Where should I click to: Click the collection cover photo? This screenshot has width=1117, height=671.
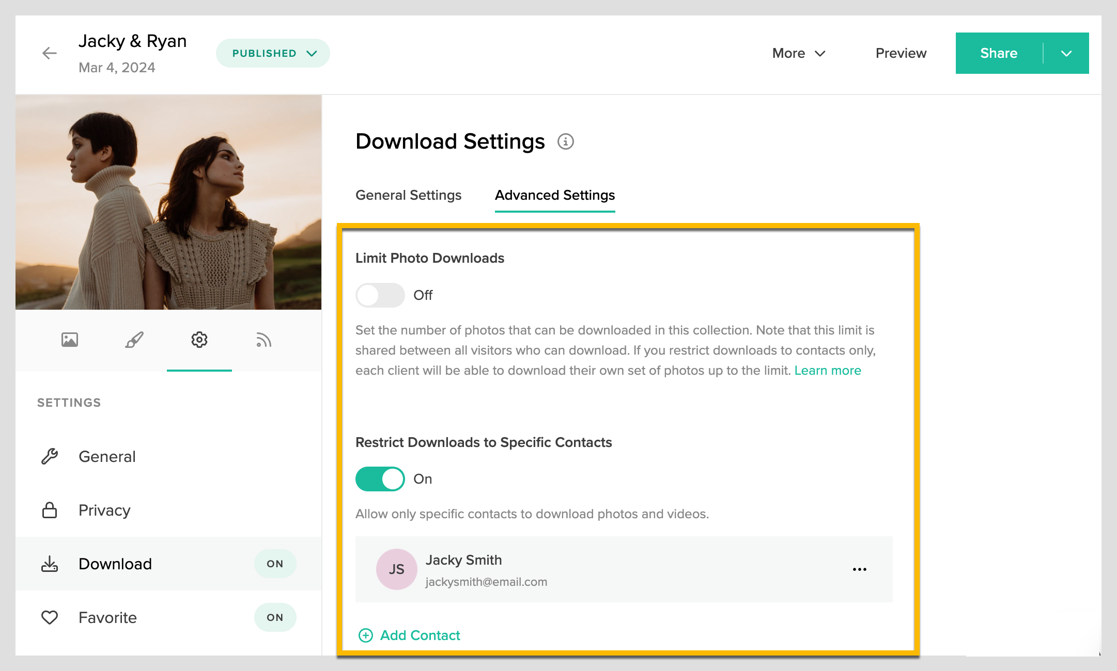pos(168,202)
